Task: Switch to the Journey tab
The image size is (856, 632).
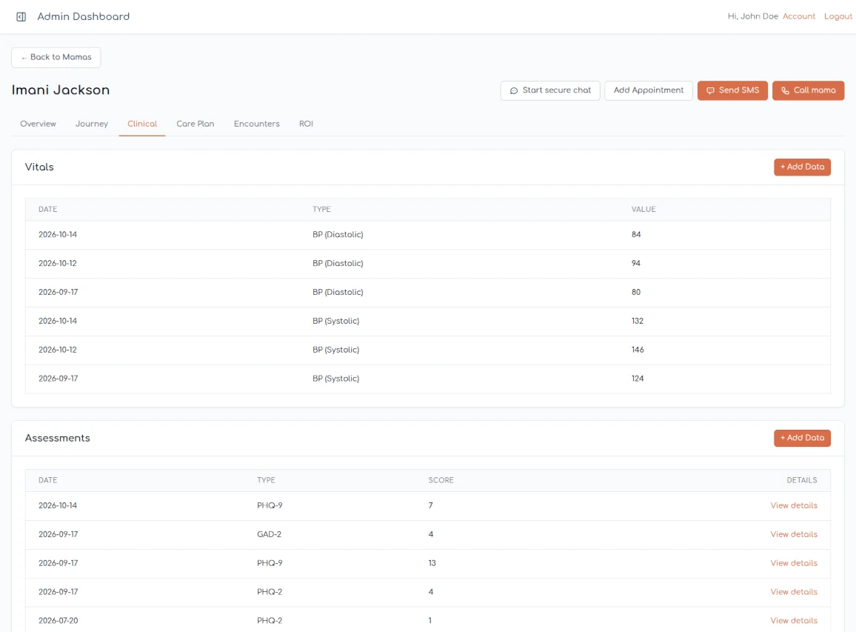Action: pyautogui.click(x=92, y=124)
